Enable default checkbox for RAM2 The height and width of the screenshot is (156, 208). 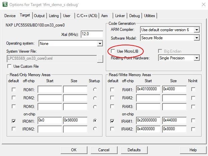click(112, 98)
